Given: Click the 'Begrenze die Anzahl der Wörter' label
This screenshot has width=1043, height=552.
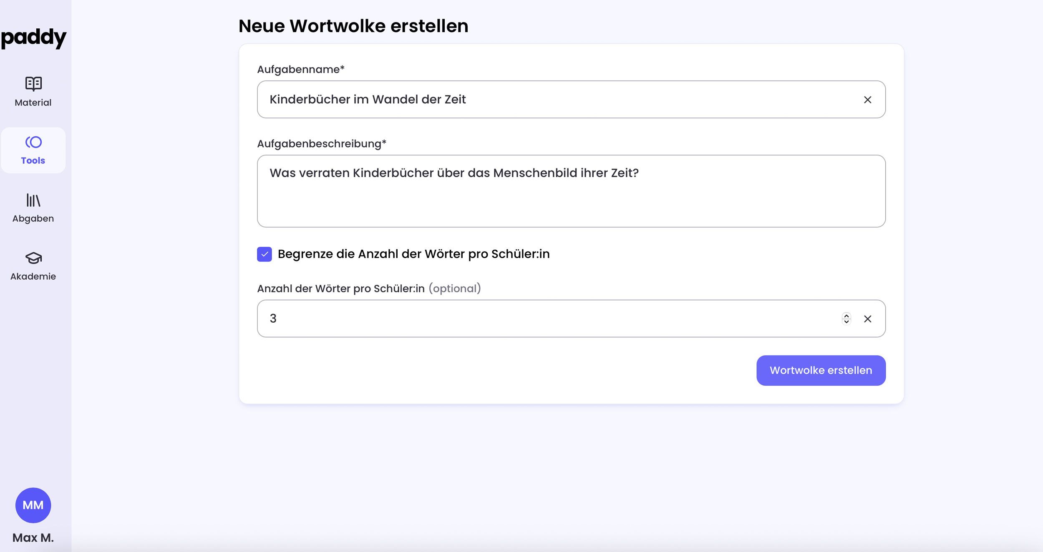Looking at the screenshot, I should tap(413, 254).
